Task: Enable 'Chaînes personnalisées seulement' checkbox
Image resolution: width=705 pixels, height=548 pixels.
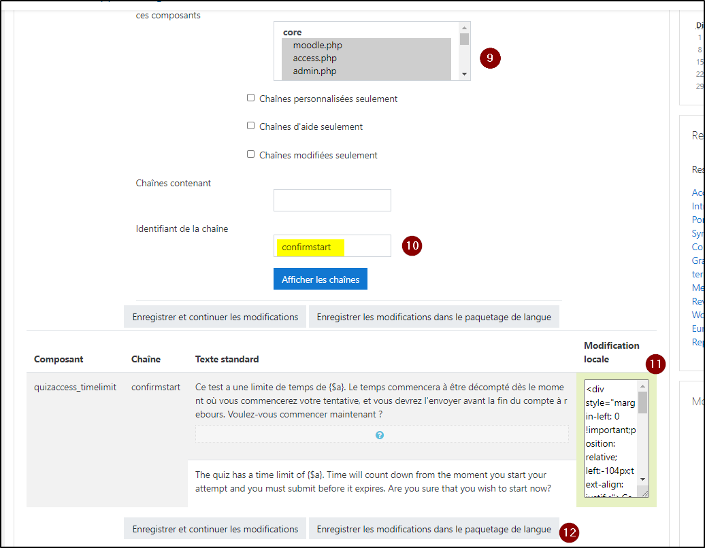Action: coord(250,98)
